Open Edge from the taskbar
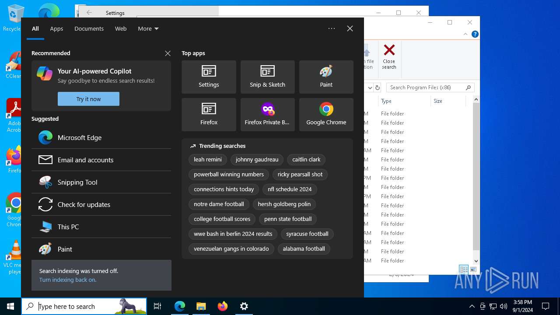560x315 pixels. [180, 306]
